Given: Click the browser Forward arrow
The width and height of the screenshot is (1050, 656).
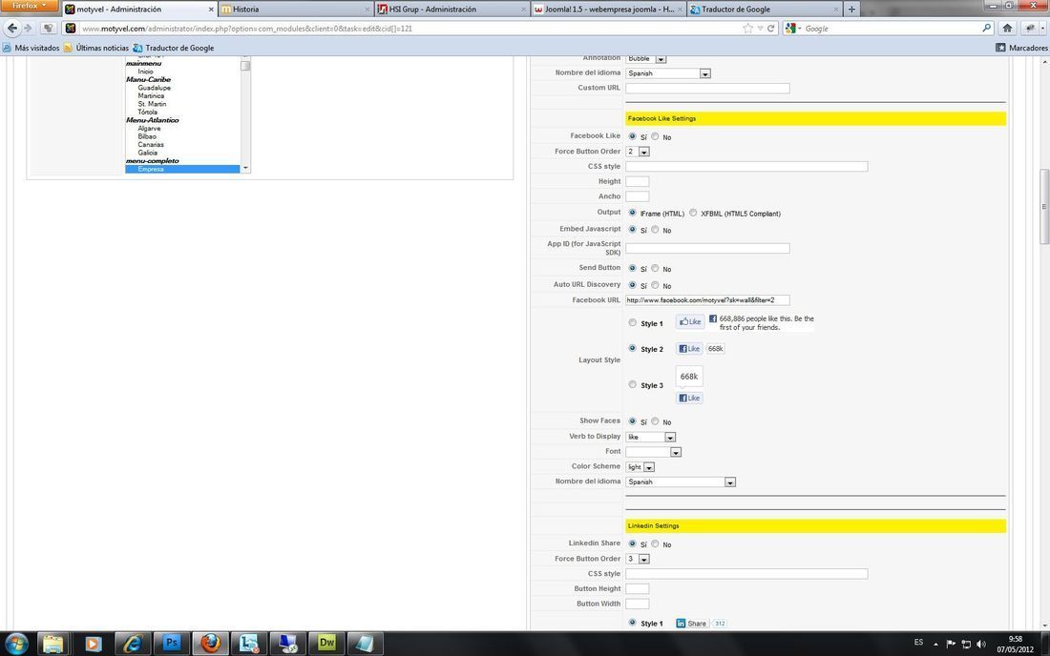Looking at the screenshot, I should 28,28.
